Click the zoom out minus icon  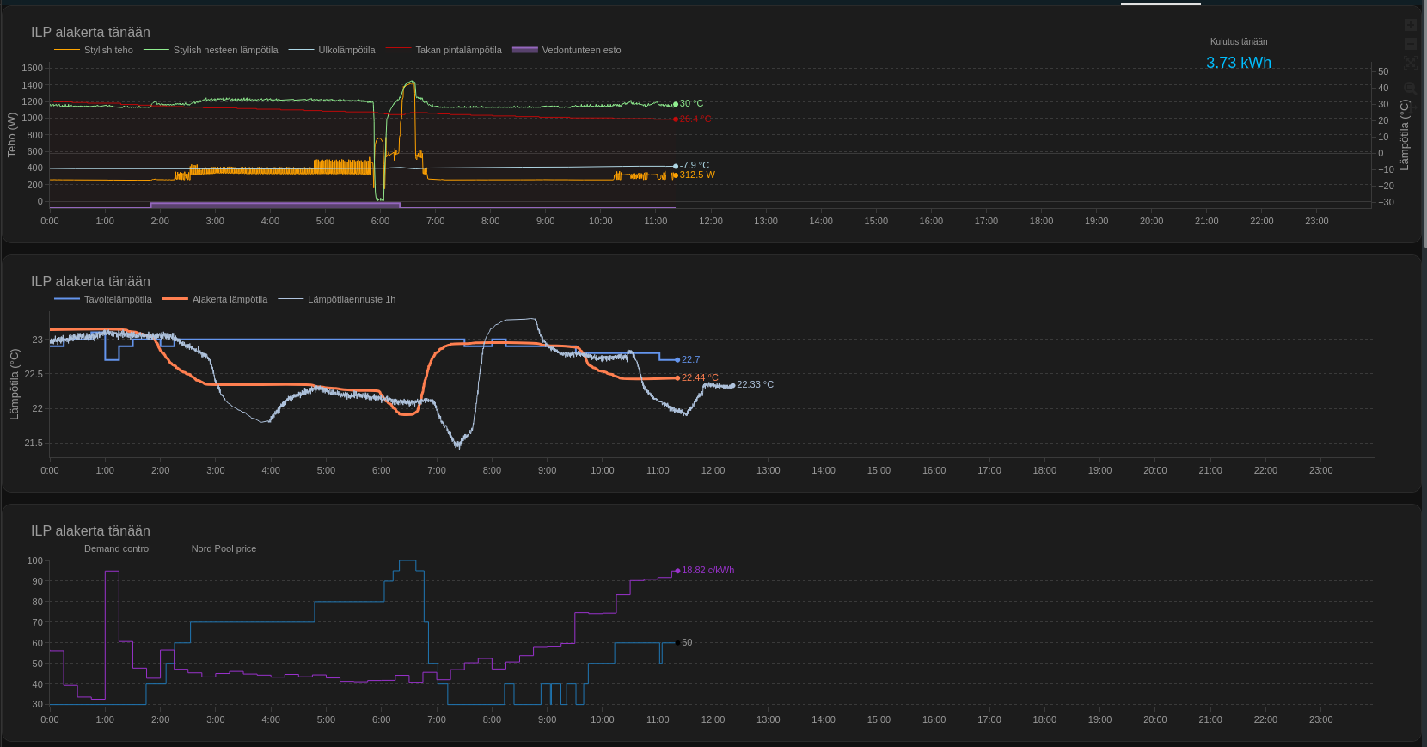click(1410, 44)
